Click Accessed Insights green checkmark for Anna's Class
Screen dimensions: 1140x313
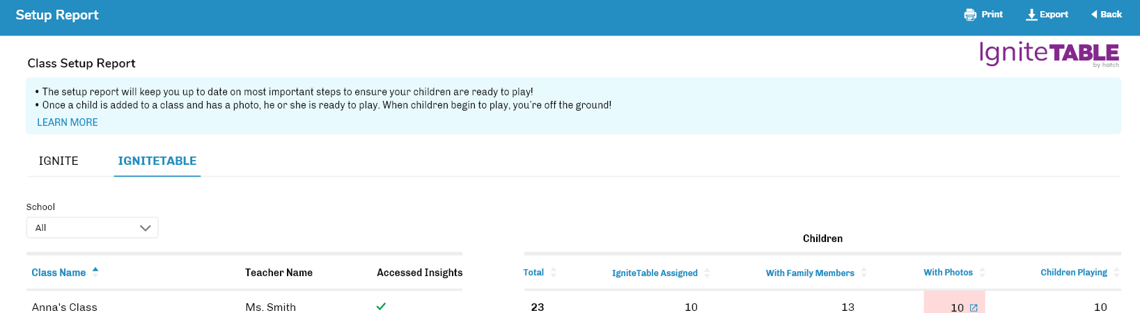(x=381, y=306)
